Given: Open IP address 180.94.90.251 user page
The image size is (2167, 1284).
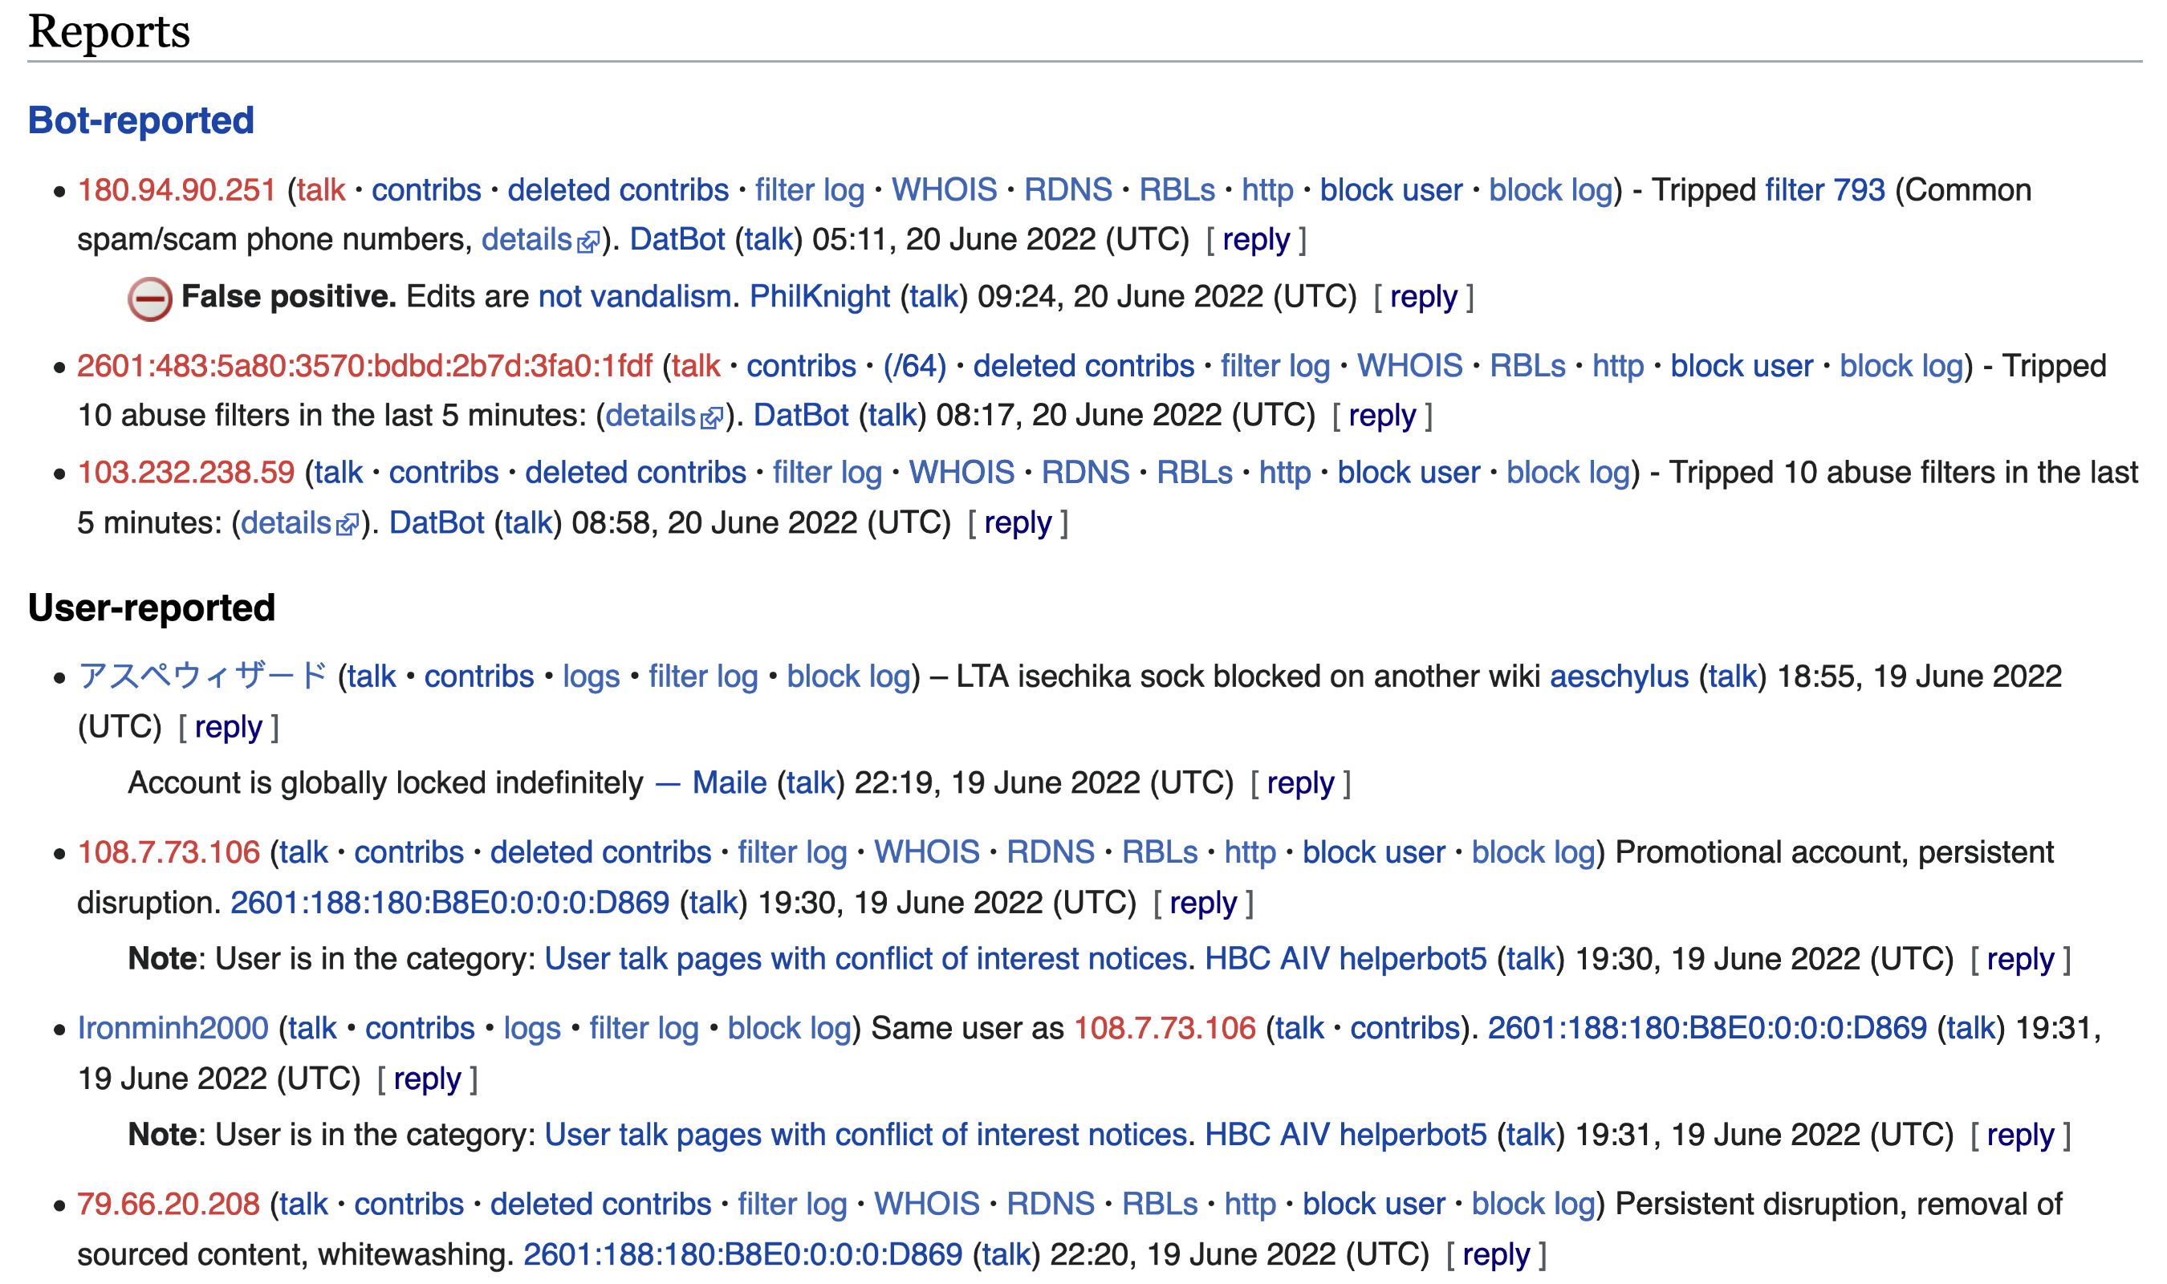Looking at the screenshot, I should coord(177,190).
